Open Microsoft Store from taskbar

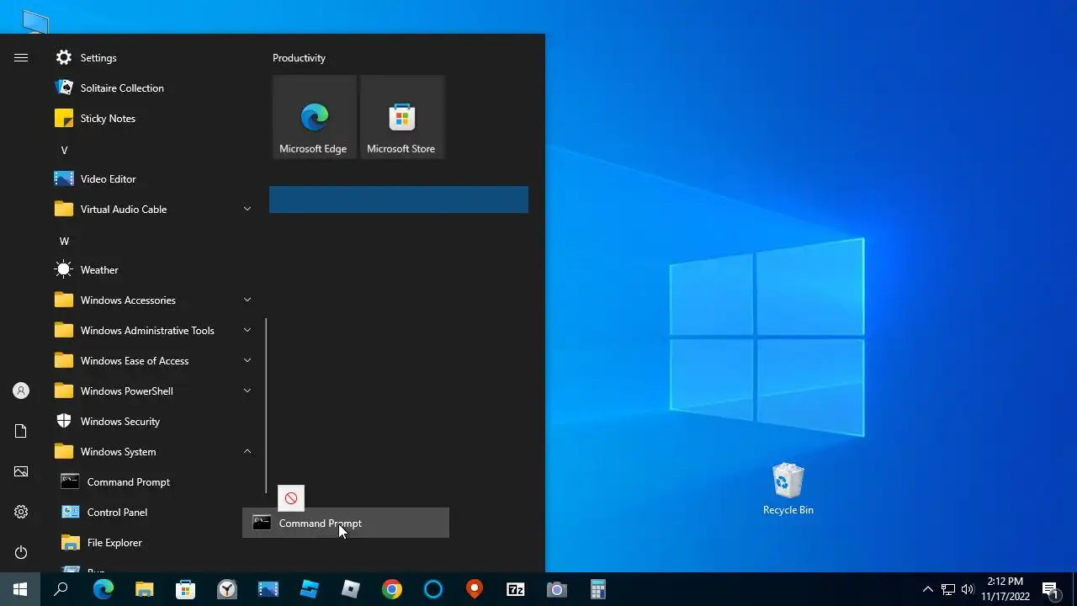pyautogui.click(x=185, y=589)
